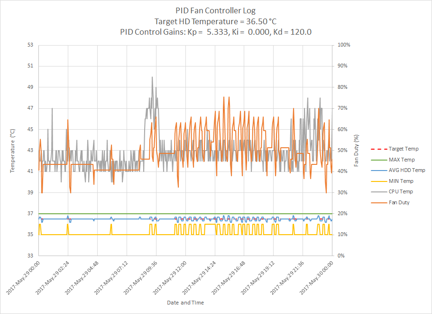Viewport: 432px width, 314px height.
Task: Click the '35' temperature axis label
Action: [30, 234]
